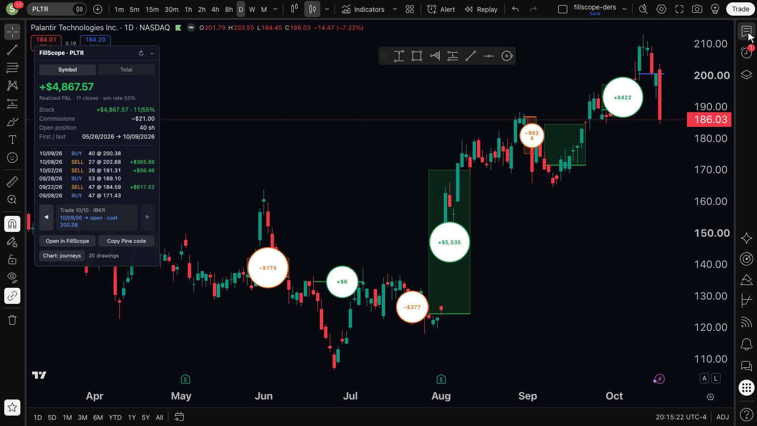Open the emoji and icons tool

12,158
